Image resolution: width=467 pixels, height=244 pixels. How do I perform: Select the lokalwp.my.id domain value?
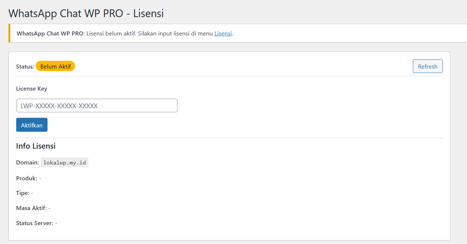click(64, 162)
